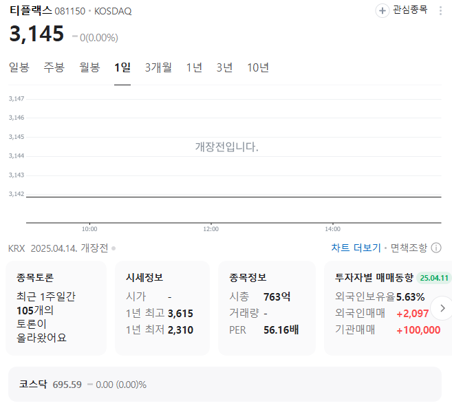Open the 투자자별 매매동향 card title

point(374,277)
